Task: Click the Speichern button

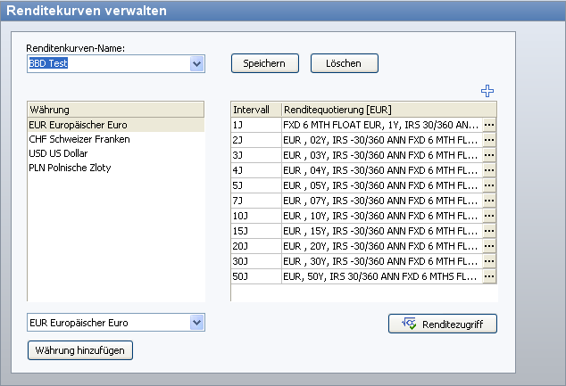Action: click(x=263, y=63)
